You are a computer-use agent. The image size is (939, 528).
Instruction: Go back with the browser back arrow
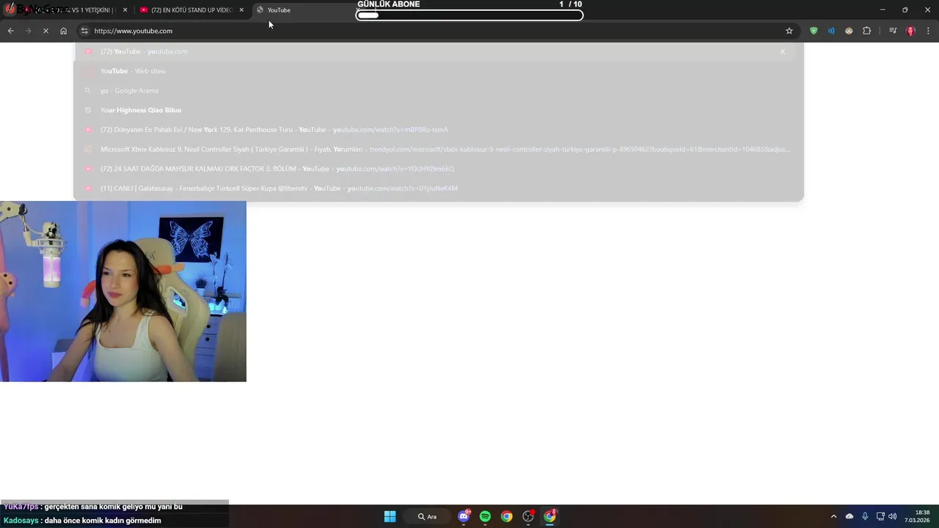pos(10,31)
